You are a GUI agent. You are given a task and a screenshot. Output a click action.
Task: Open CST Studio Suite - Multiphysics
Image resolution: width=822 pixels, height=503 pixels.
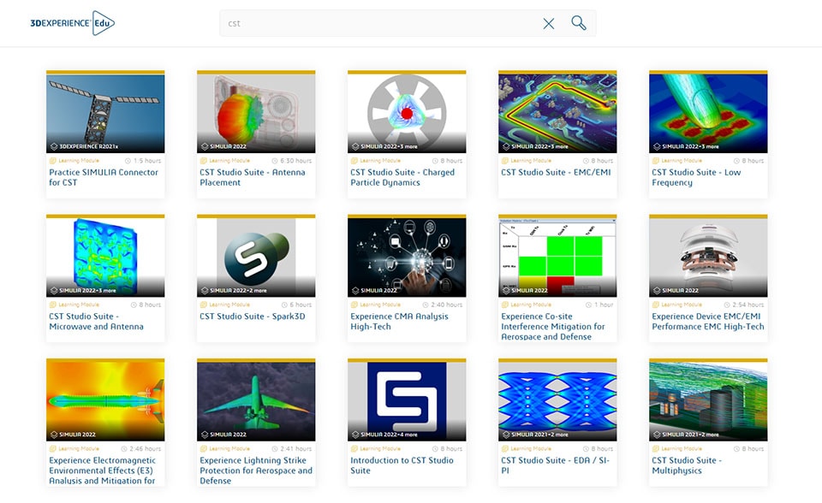[x=688, y=465]
